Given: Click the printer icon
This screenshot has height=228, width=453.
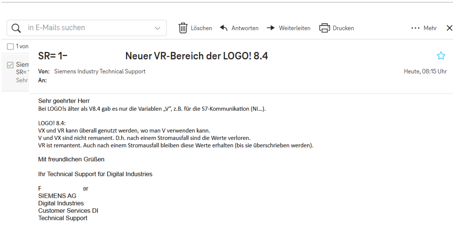Looking at the screenshot, I should (324, 28).
